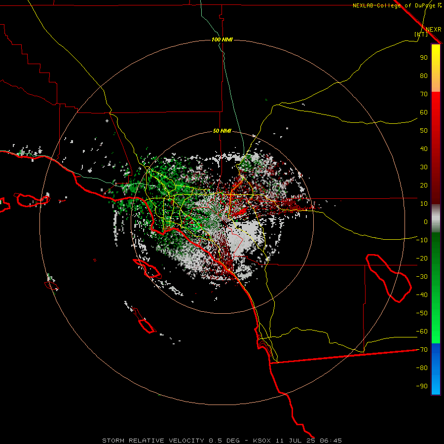Click the positive 70 scale value
This screenshot has width=444, height=444.
click(x=424, y=94)
